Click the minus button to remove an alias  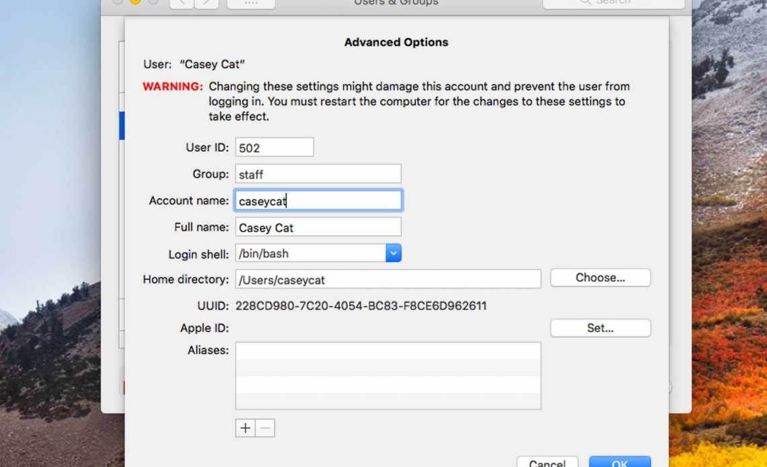[265, 428]
